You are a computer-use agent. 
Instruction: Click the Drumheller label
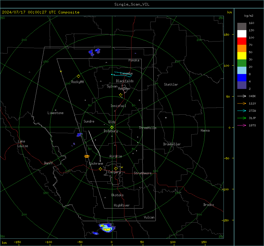pyautogui.click(x=172, y=144)
